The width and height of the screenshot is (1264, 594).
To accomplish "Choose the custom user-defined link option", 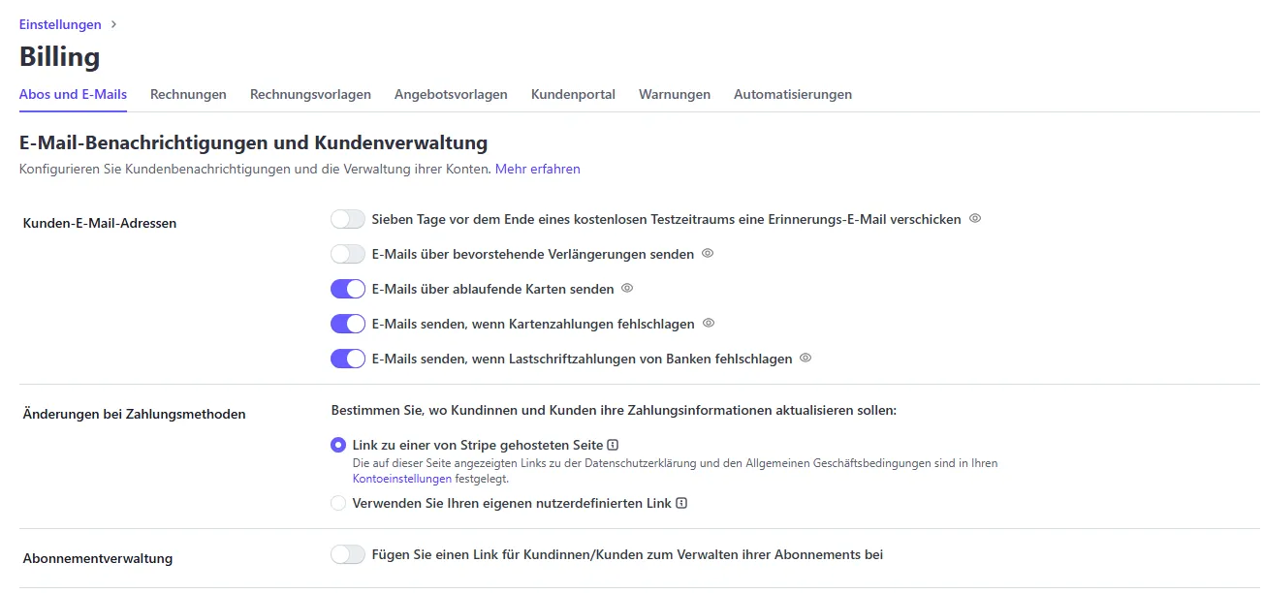I will (x=337, y=503).
